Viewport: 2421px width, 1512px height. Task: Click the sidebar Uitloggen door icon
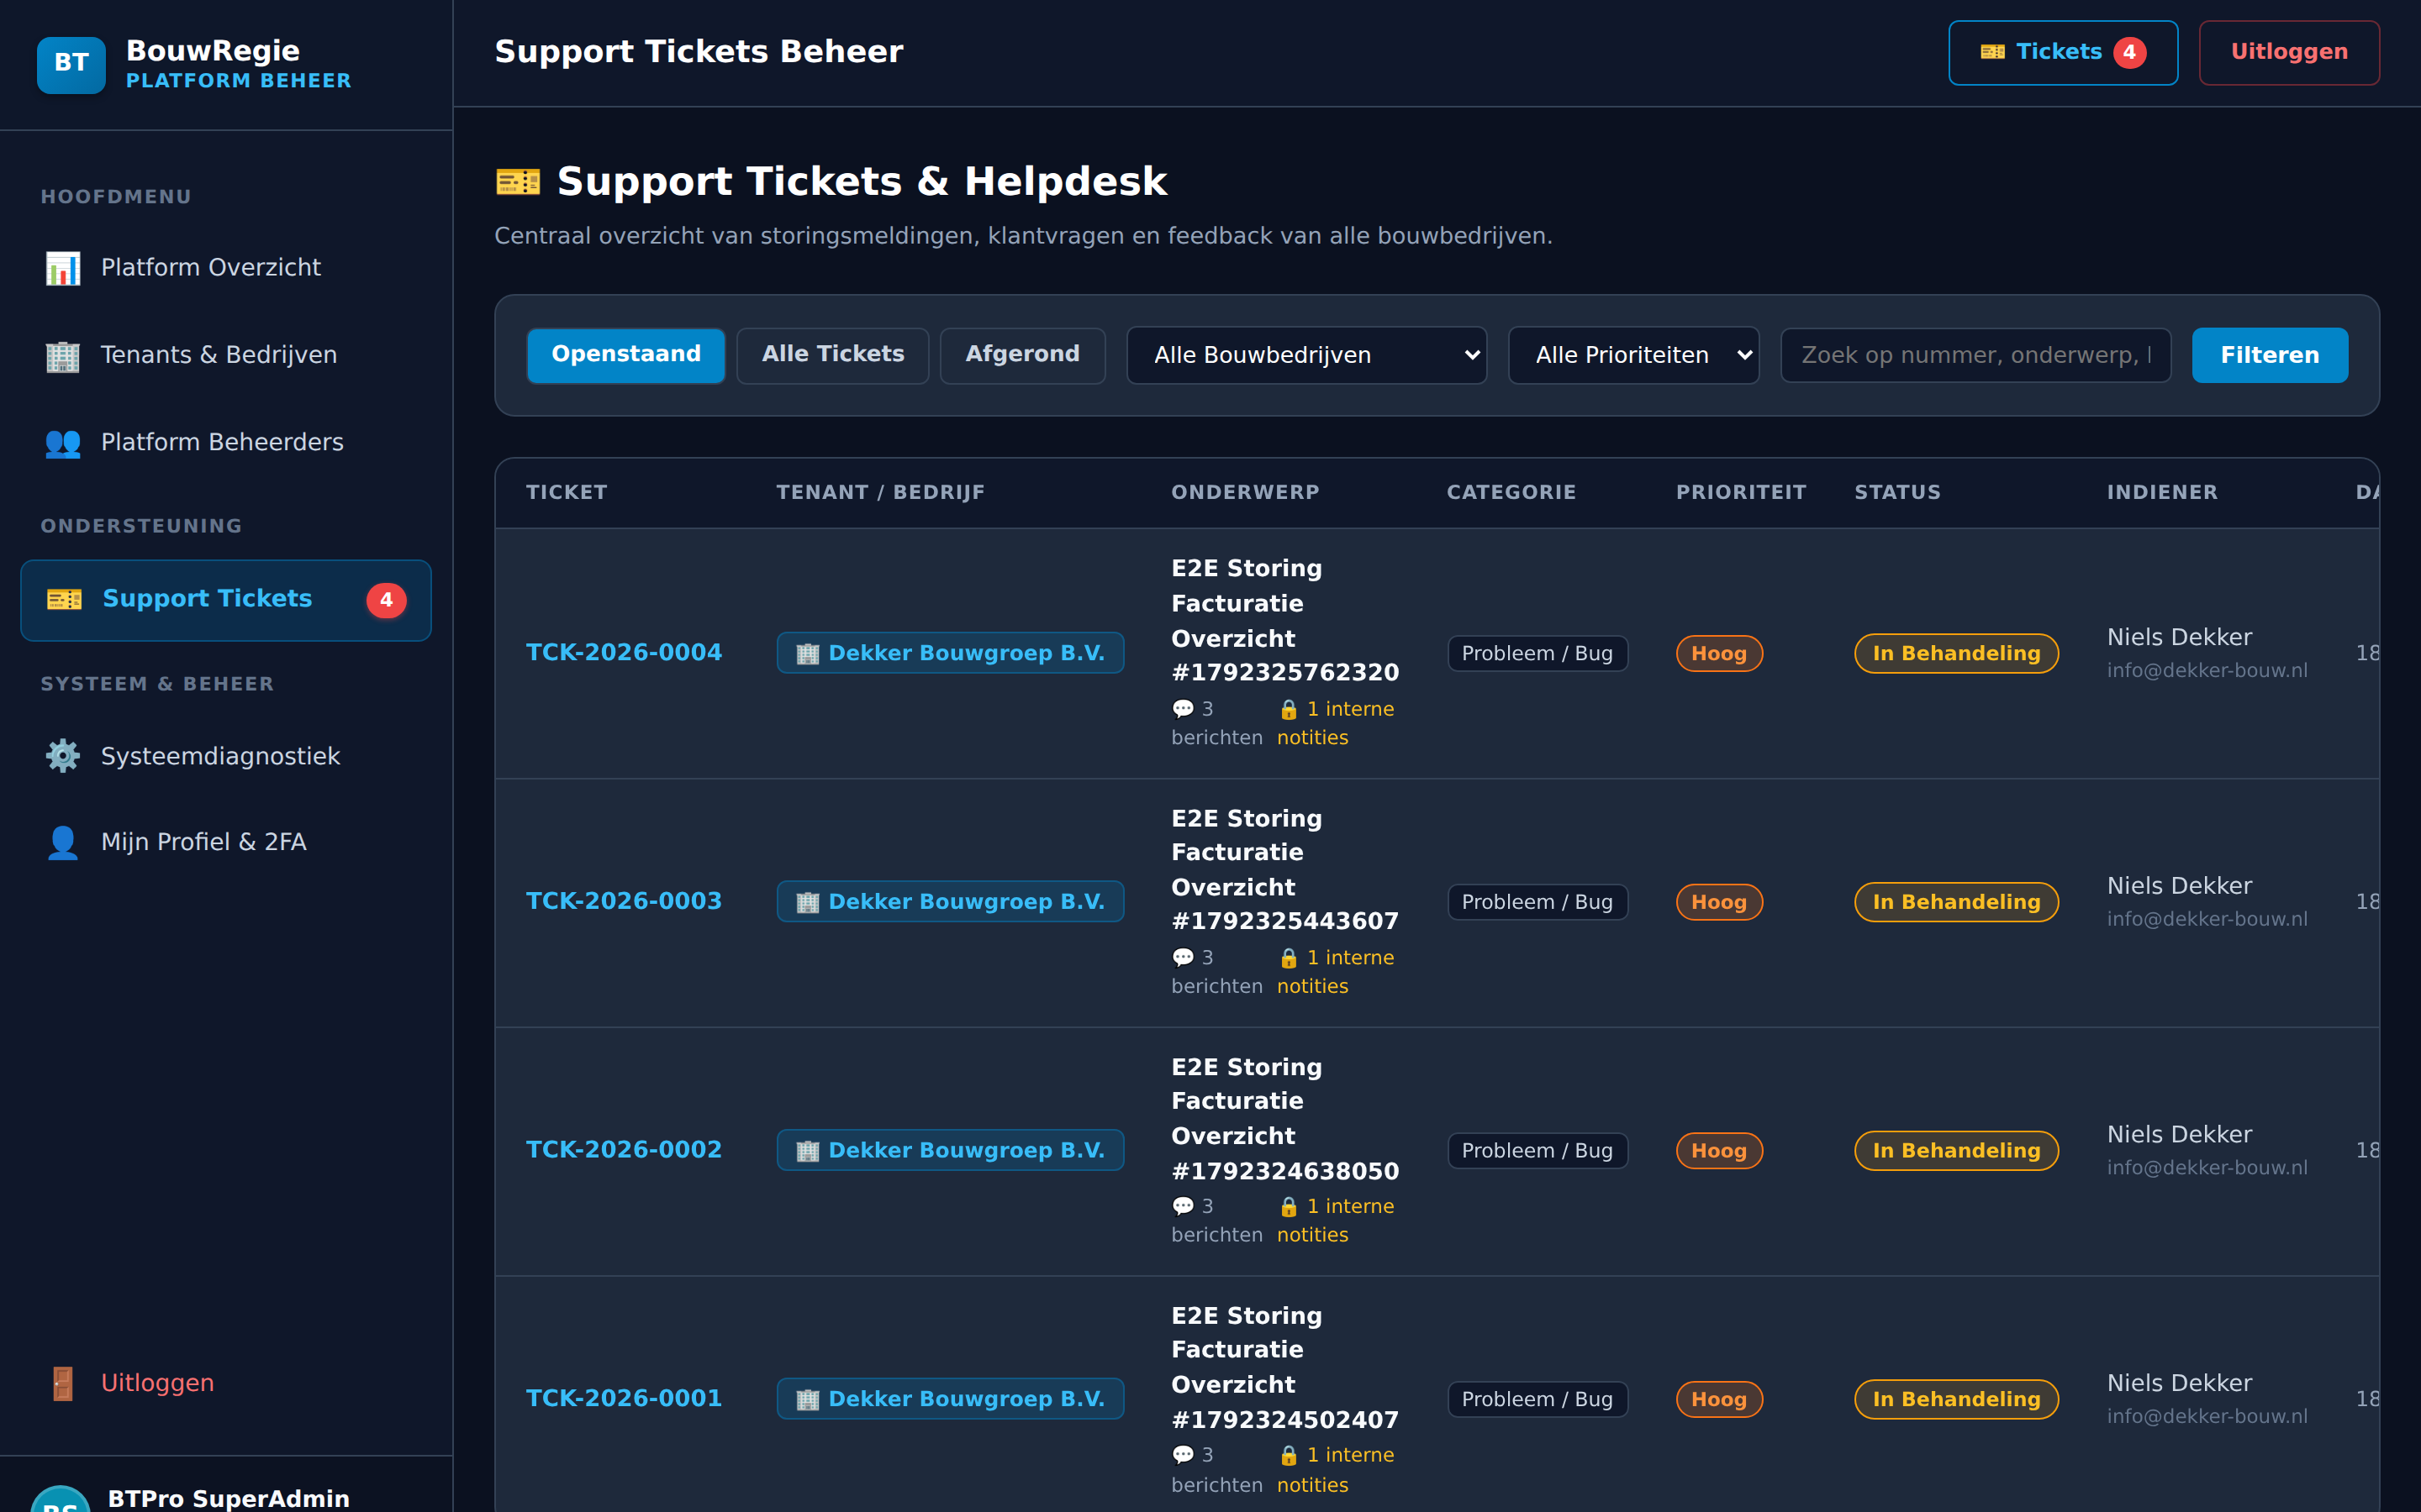click(63, 1384)
